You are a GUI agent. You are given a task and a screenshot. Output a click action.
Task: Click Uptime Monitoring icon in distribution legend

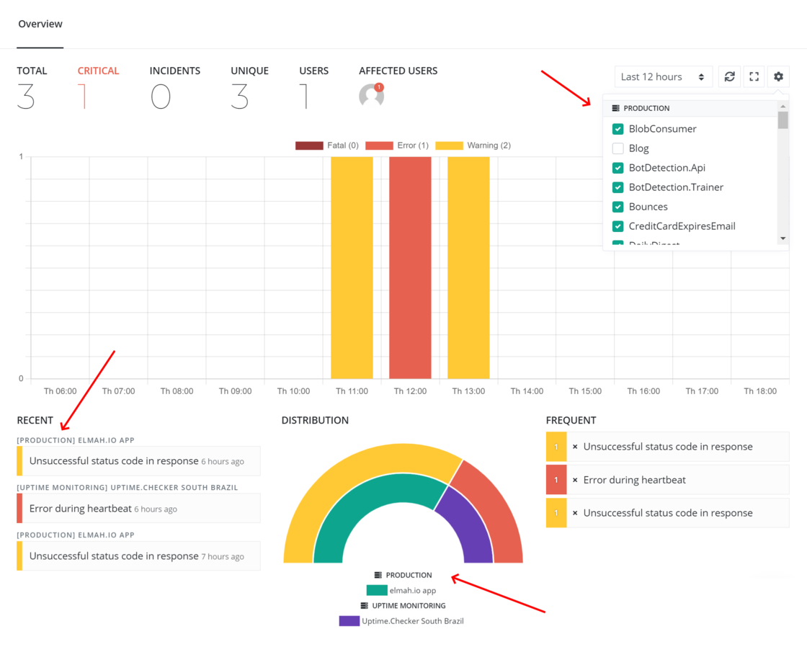[365, 605]
